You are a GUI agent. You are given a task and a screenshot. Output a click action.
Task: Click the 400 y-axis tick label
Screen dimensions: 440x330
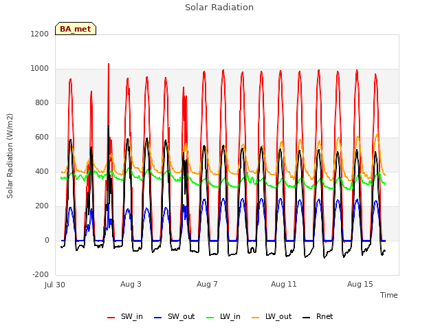tap(42, 171)
